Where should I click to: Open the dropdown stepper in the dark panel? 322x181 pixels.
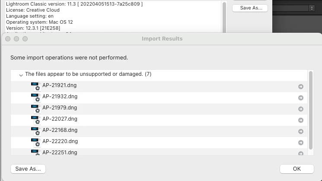tap(312, 8)
